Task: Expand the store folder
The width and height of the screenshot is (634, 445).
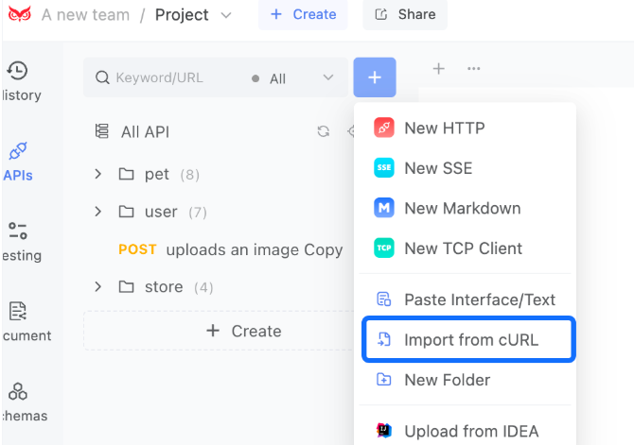Action: (x=97, y=286)
